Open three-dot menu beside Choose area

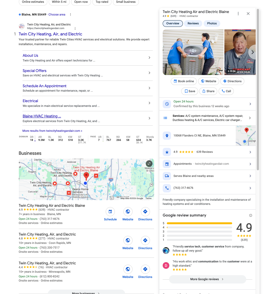71,15
